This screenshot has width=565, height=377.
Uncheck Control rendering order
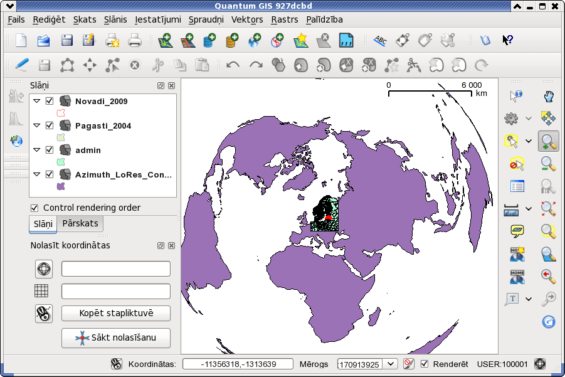tap(34, 208)
